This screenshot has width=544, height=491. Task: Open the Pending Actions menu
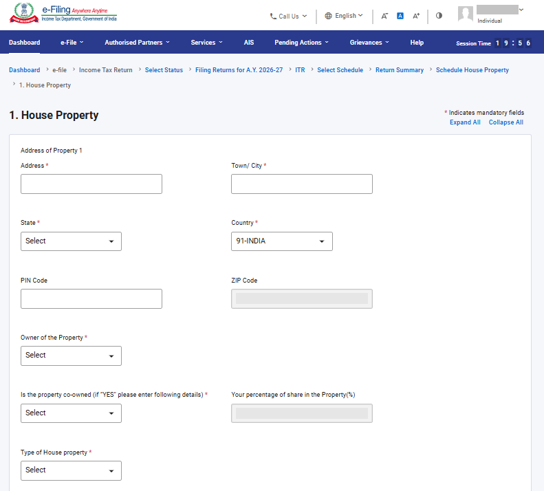[x=301, y=43]
